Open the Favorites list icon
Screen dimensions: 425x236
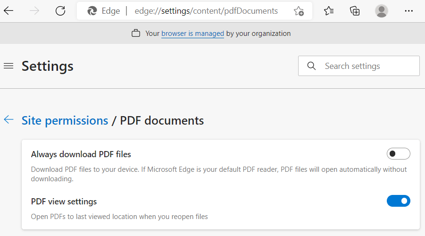(328, 11)
